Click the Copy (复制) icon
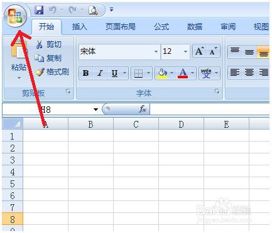The height and width of the screenshot is (233, 272). tap(40, 58)
